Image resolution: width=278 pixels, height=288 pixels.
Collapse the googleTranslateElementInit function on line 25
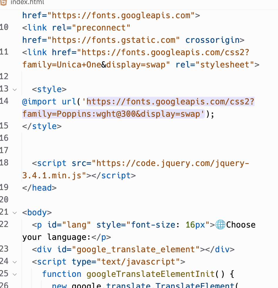(x=15, y=275)
